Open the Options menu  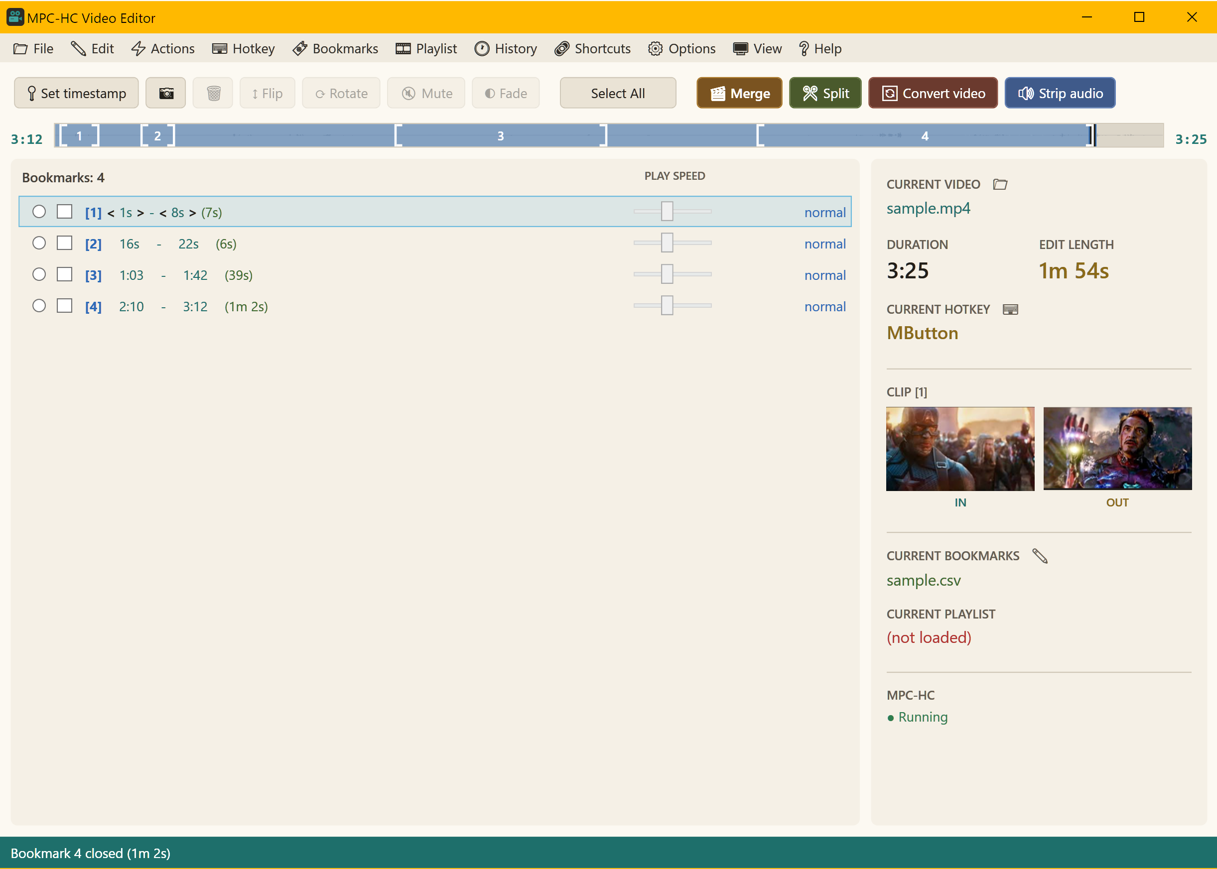681,49
